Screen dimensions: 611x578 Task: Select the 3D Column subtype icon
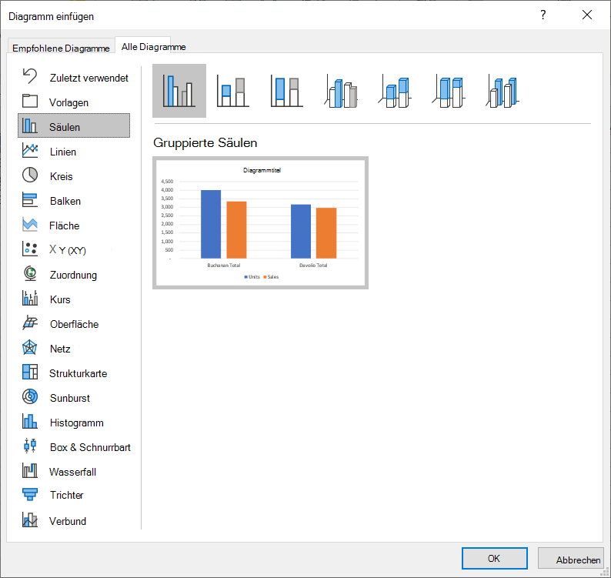(x=502, y=92)
